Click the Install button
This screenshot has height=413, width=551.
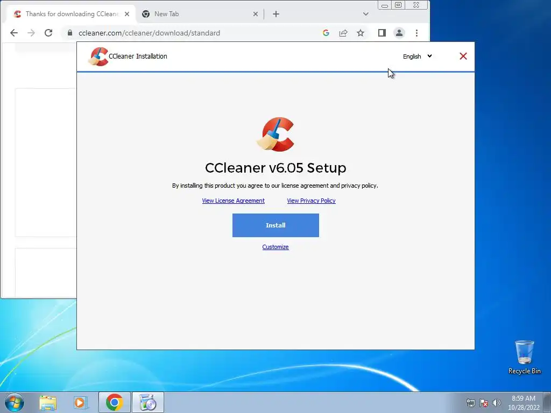click(x=275, y=225)
